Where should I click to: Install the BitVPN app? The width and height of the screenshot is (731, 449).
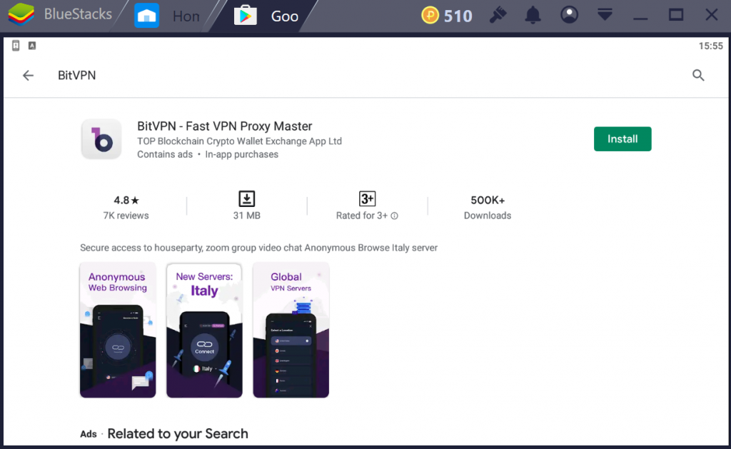622,138
